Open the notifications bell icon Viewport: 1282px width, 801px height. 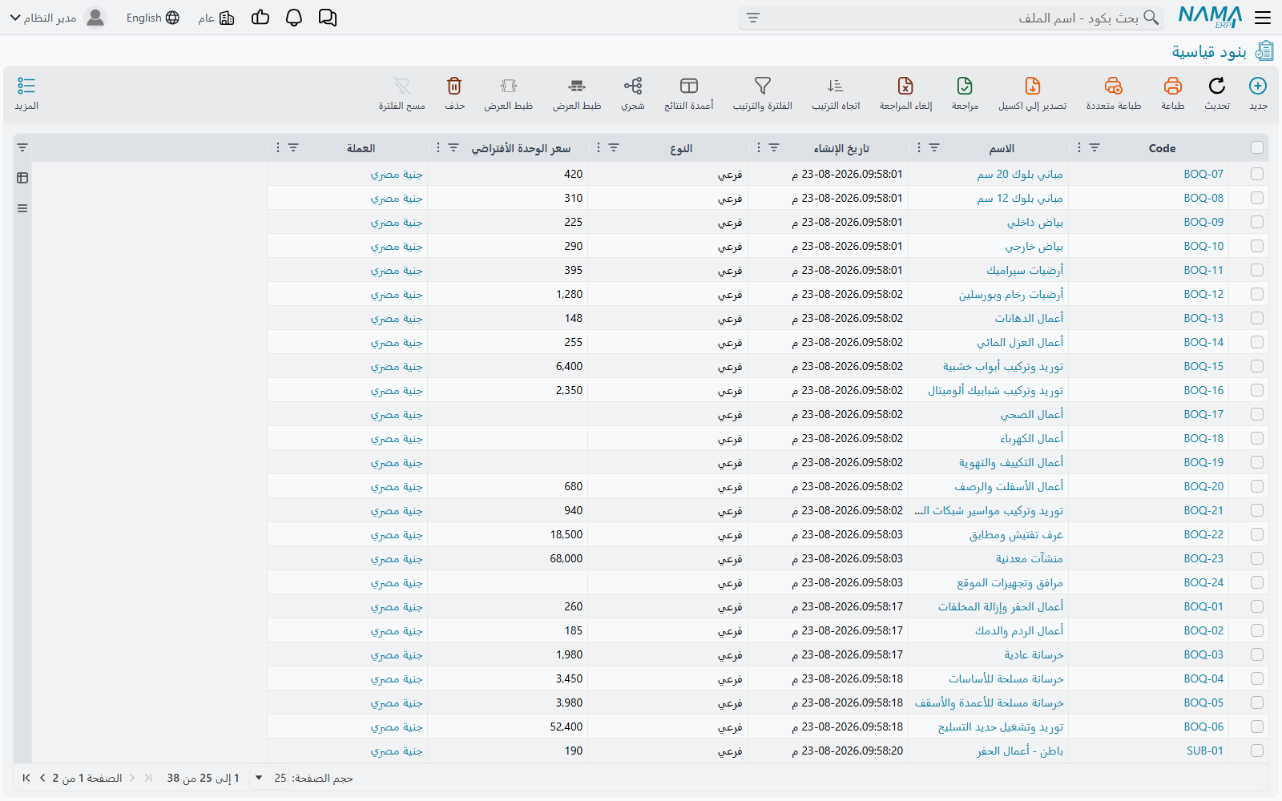(294, 18)
